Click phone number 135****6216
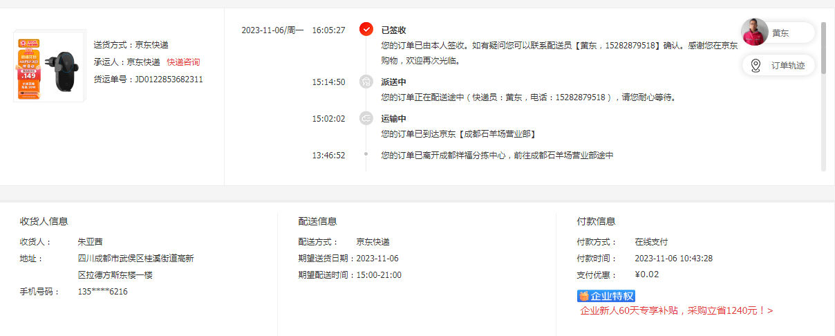Viewport: 835px width, 336px height. 103,292
